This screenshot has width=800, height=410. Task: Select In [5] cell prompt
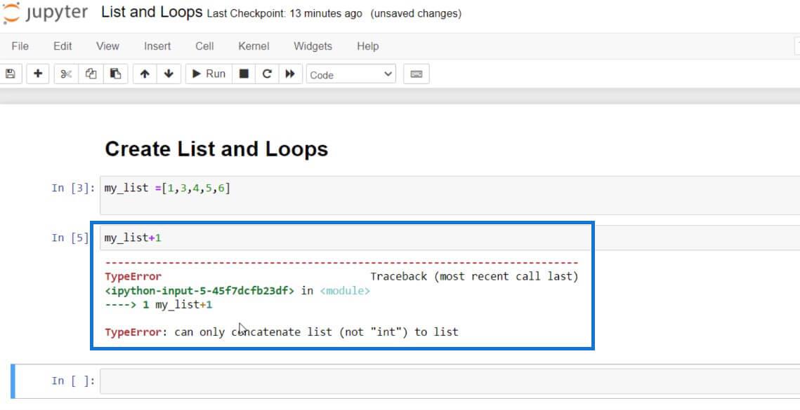(70, 238)
